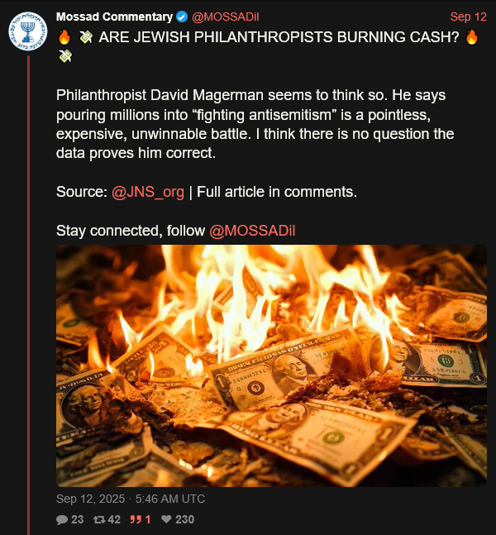Image resolution: width=496 pixels, height=535 pixels.
Task: Like the post with heart icon
Action: tap(166, 519)
